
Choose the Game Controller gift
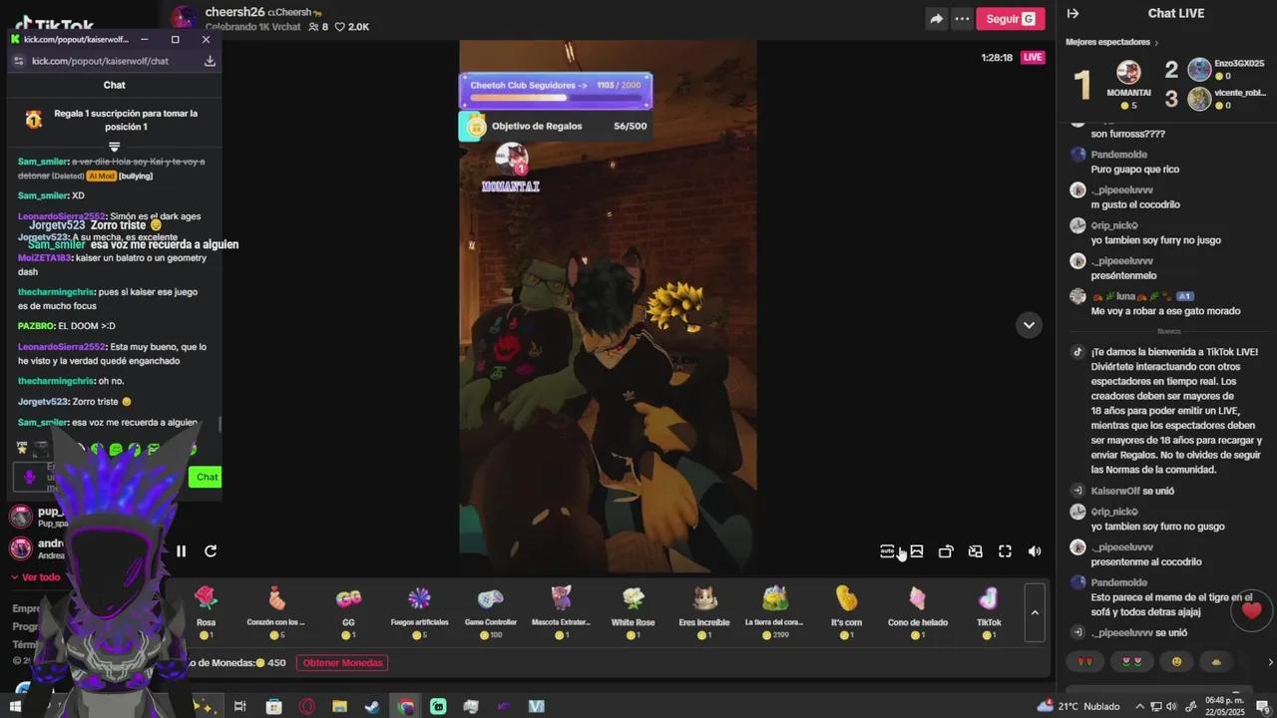point(490,607)
